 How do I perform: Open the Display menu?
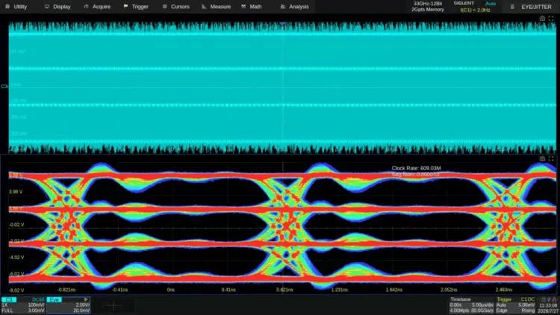(57, 7)
